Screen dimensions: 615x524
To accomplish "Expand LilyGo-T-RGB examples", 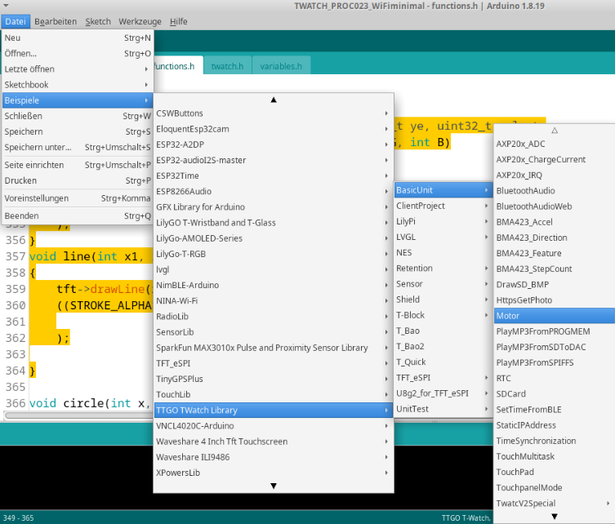I will 274,254.
